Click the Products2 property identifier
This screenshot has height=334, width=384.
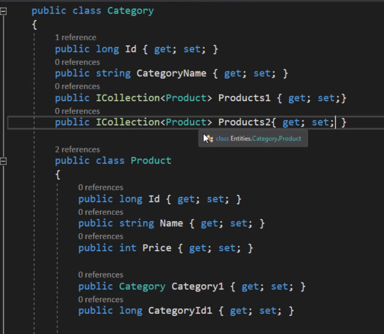point(245,122)
